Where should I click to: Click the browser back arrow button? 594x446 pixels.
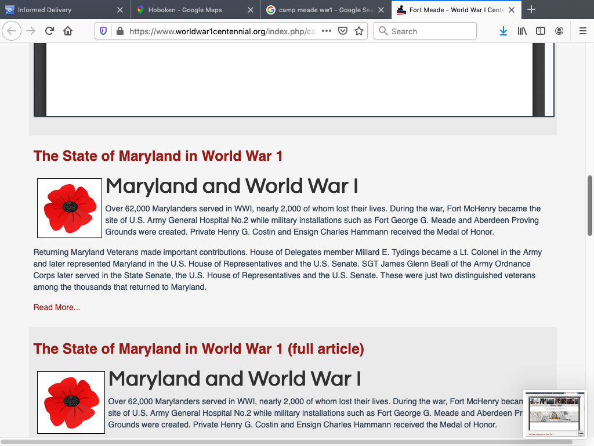pyautogui.click(x=12, y=31)
